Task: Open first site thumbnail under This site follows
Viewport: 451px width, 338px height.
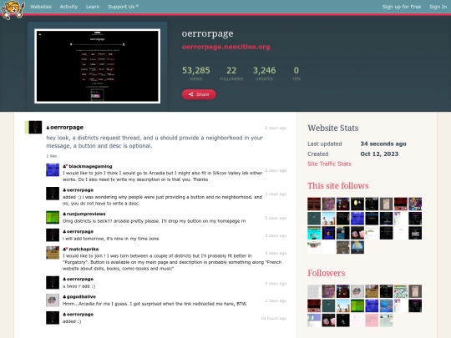Action: click(x=314, y=204)
